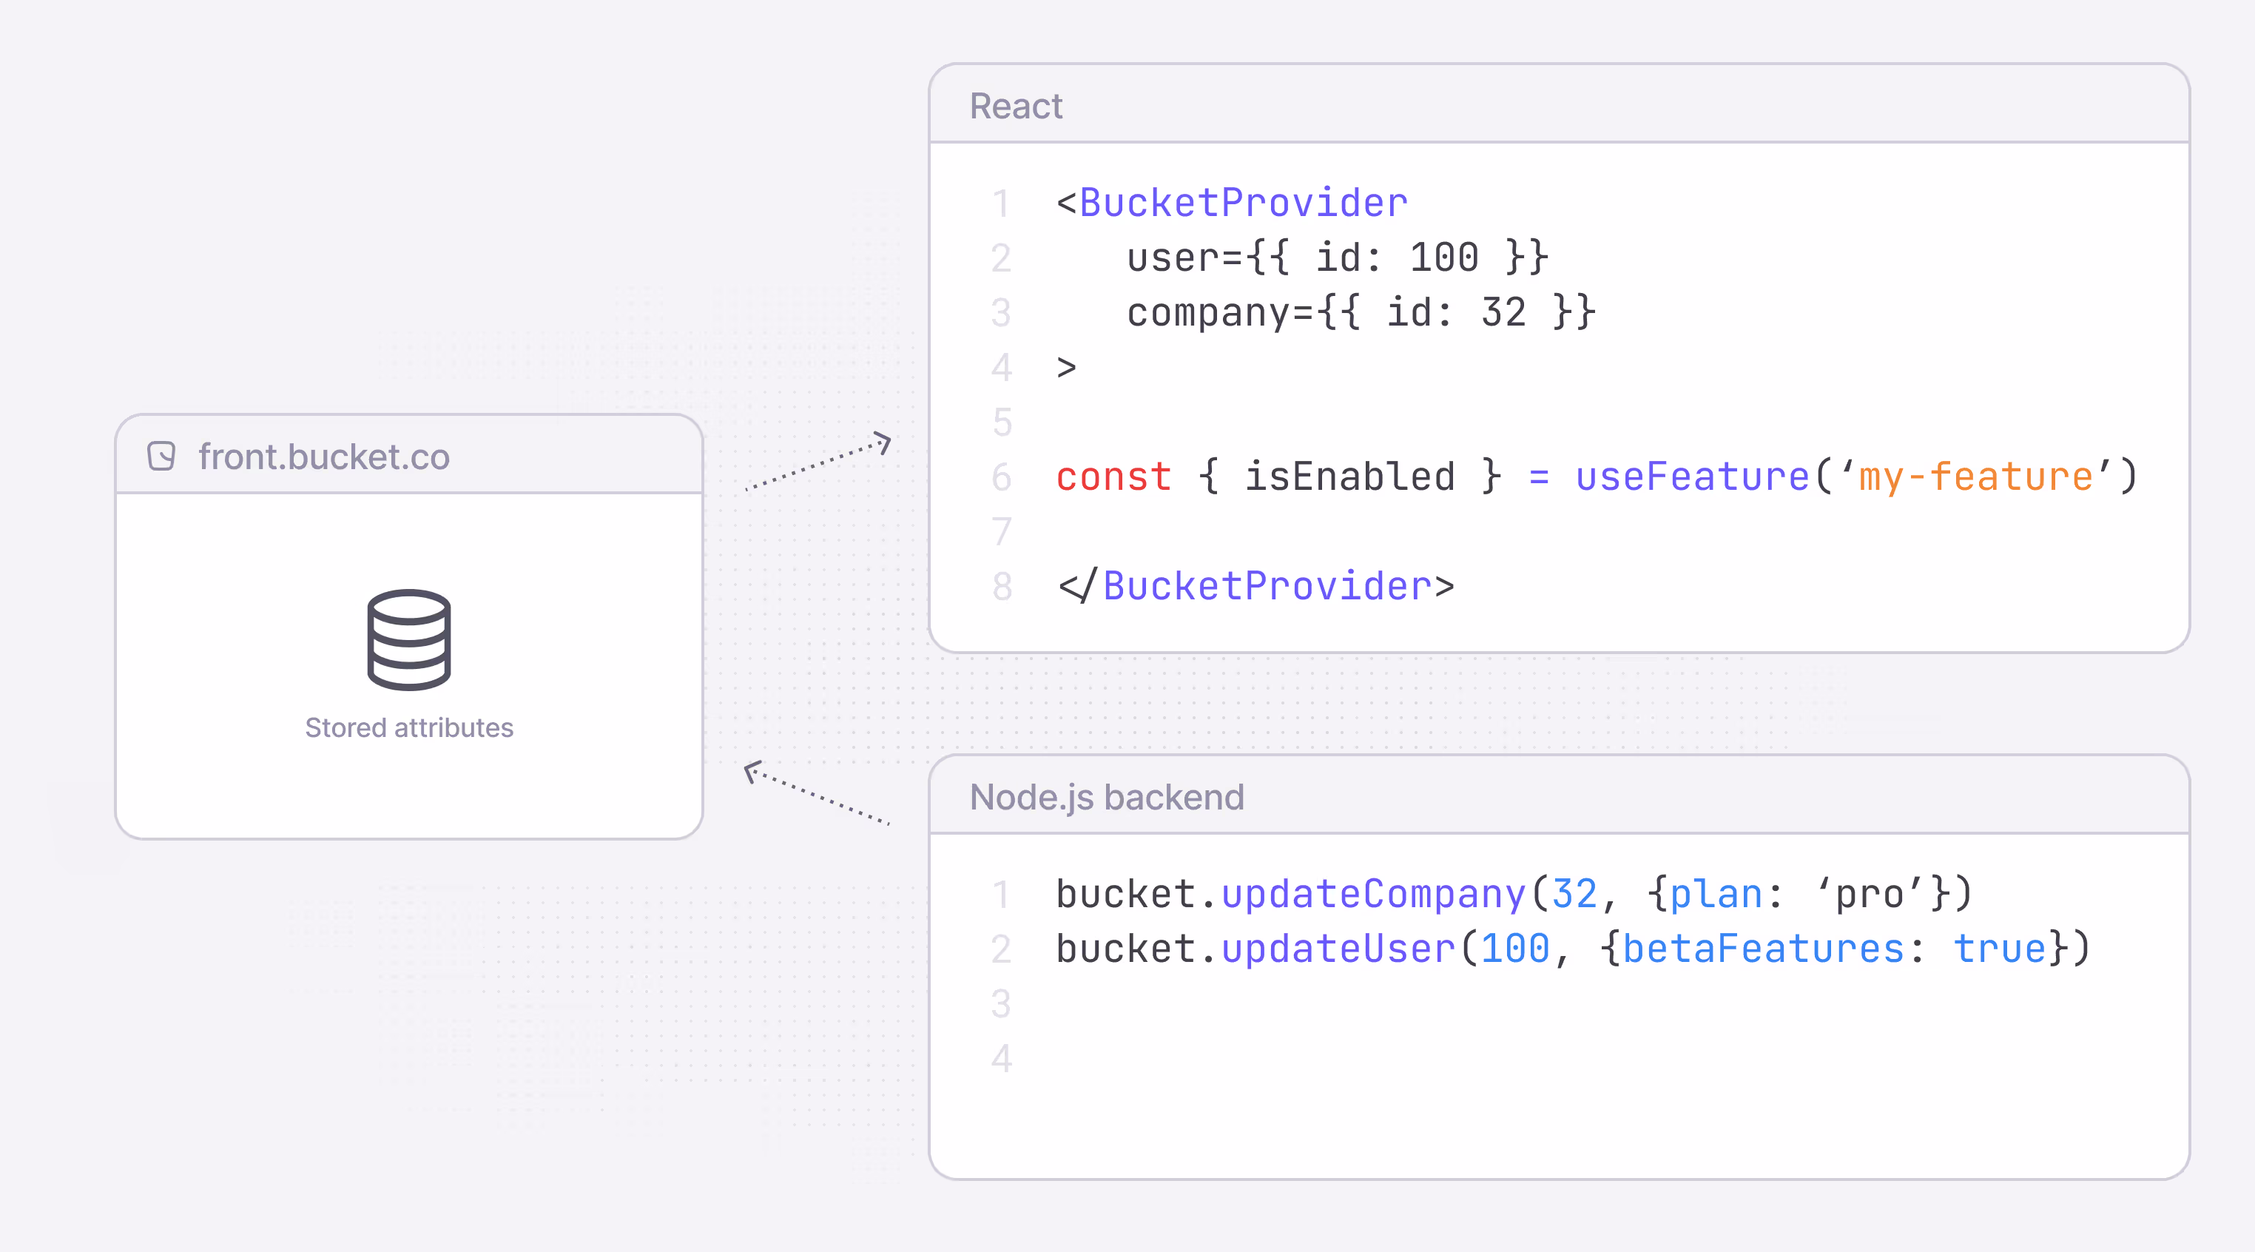The height and width of the screenshot is (1252, 2255).
Task: Click the 'pro' string value
Action: point(1869,894)
